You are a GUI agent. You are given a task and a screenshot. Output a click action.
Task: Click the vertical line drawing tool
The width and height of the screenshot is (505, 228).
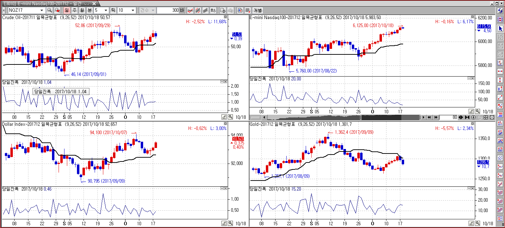click(x=500, y=80)
